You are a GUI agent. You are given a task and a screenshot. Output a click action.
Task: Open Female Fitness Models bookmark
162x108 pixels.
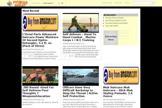pyautogui.click(x=114, y=18)
